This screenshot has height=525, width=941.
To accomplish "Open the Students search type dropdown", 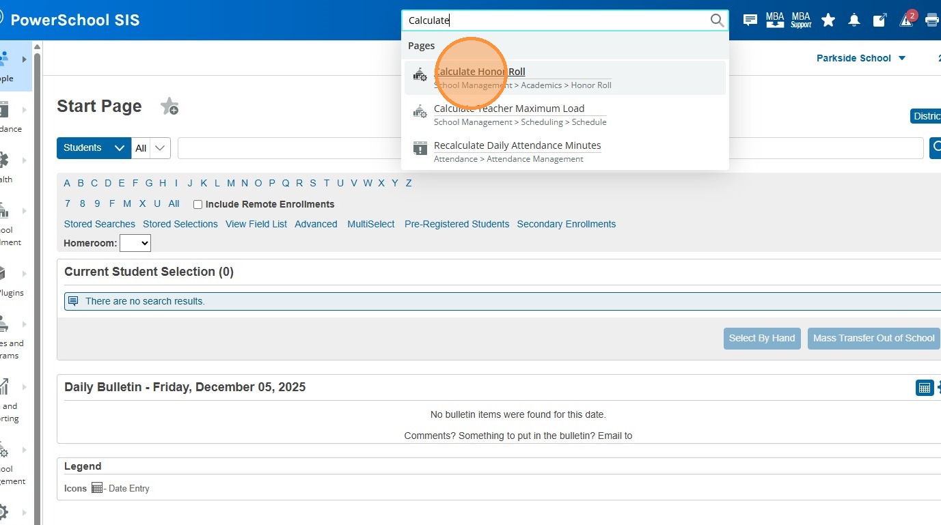I will [x=94, y=147].
